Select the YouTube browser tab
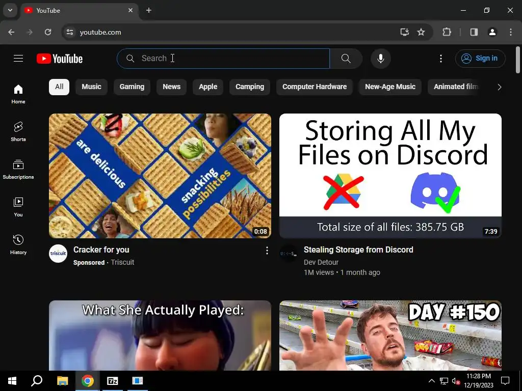Image resolution: width=522 pixels, height=391 pixels. pos(80,11)
